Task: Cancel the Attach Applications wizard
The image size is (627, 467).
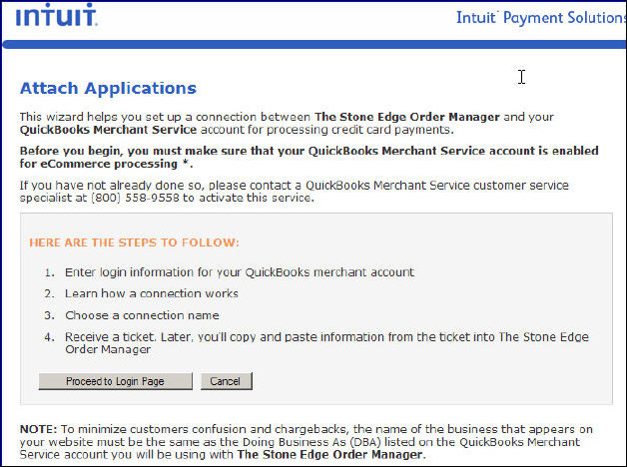Action: click(227, 381)
